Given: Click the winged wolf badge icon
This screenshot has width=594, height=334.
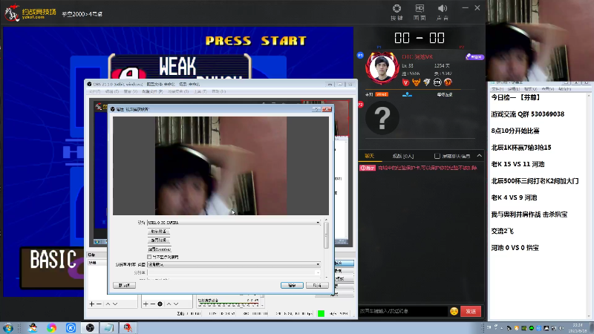Looking at the screenshot, I should [427, 82].
